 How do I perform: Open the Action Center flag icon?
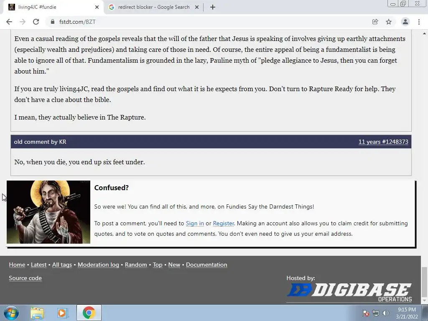(366, 313)
